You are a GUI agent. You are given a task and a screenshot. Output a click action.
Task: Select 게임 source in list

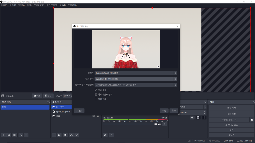[x=58, y=116]
